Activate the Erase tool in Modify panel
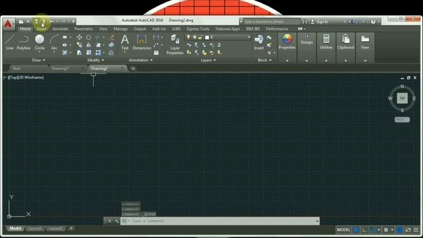Screen dimensions: 423x238 pyautogui.click(x=112, y=37)
